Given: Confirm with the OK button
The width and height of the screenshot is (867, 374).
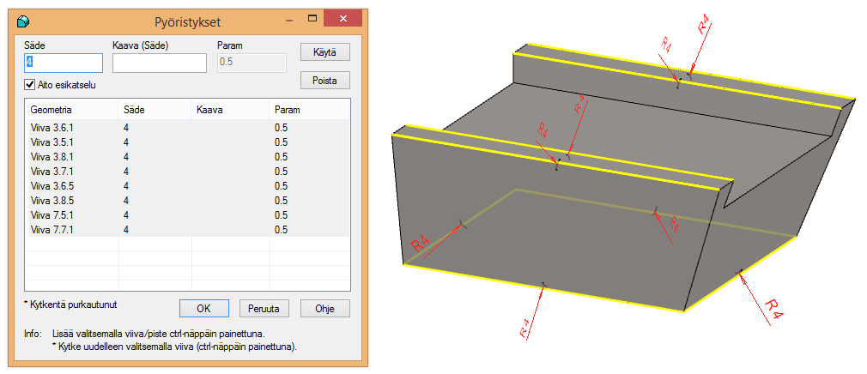Looking at the screenshot, I should (x=203, y=308).
